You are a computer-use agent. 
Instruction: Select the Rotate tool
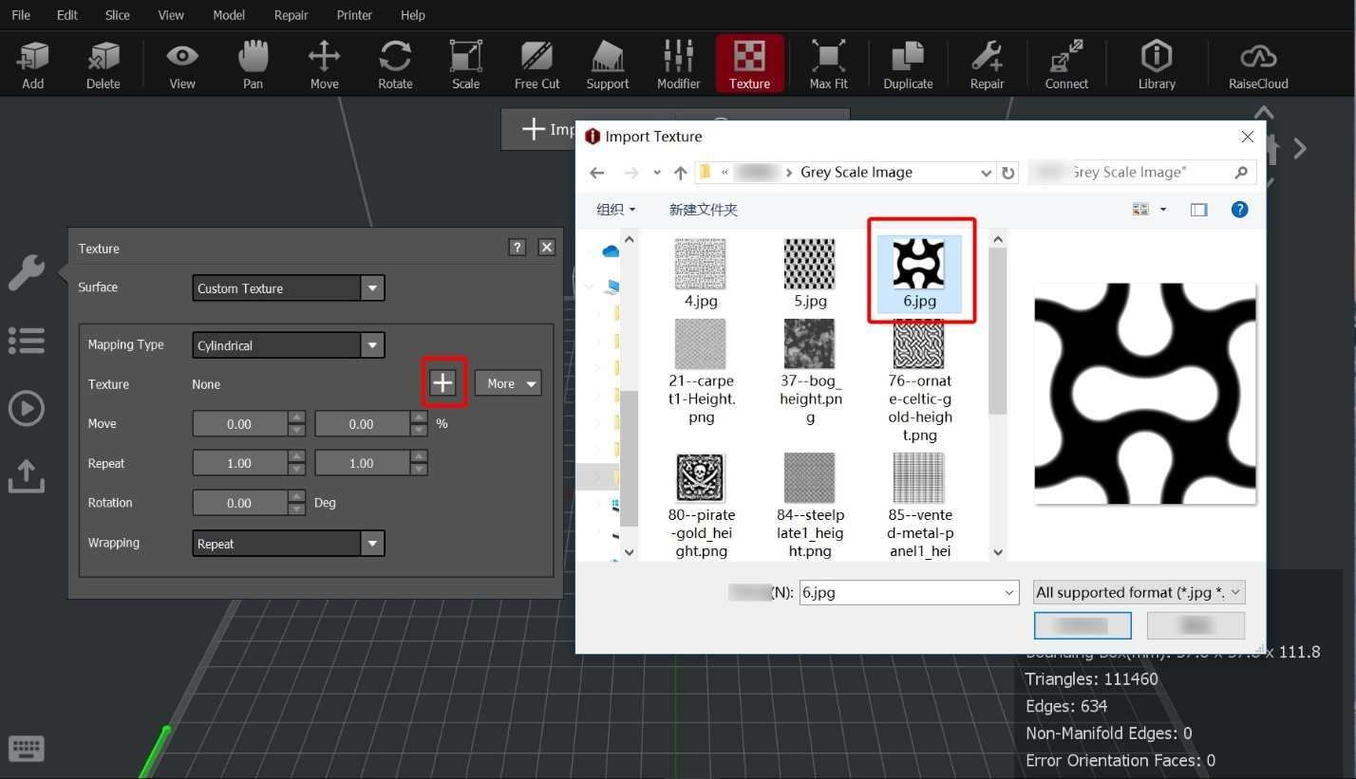click(394, 63)
